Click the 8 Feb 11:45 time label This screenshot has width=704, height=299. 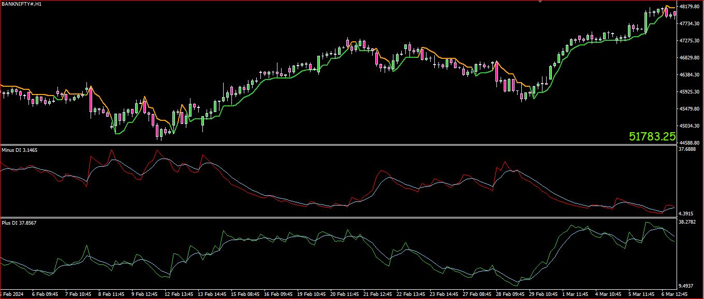[111, 295]
